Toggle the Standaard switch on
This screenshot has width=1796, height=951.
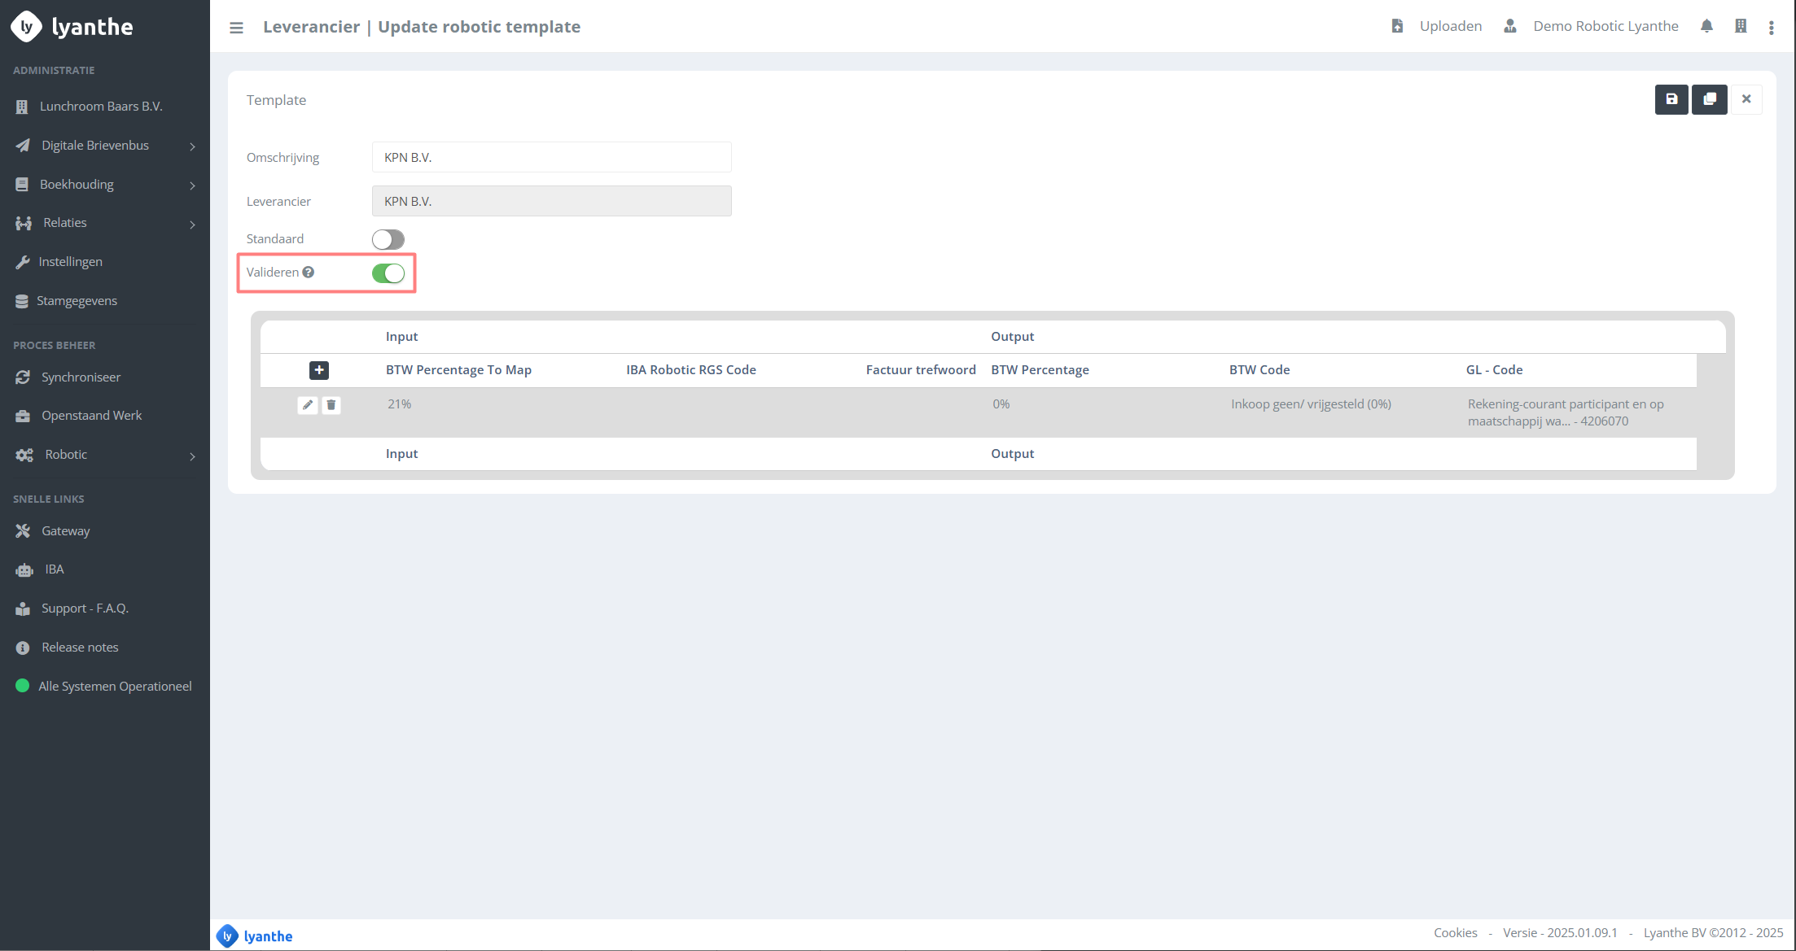pos(388,239)
